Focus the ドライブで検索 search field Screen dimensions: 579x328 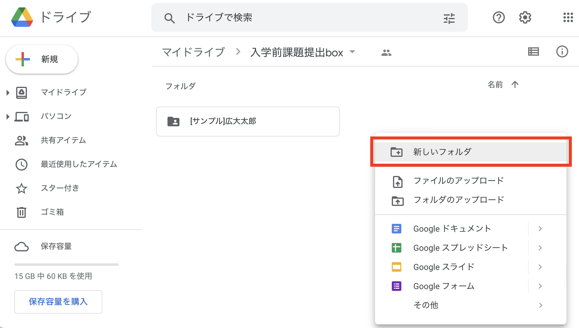click(x=309, y=17)
